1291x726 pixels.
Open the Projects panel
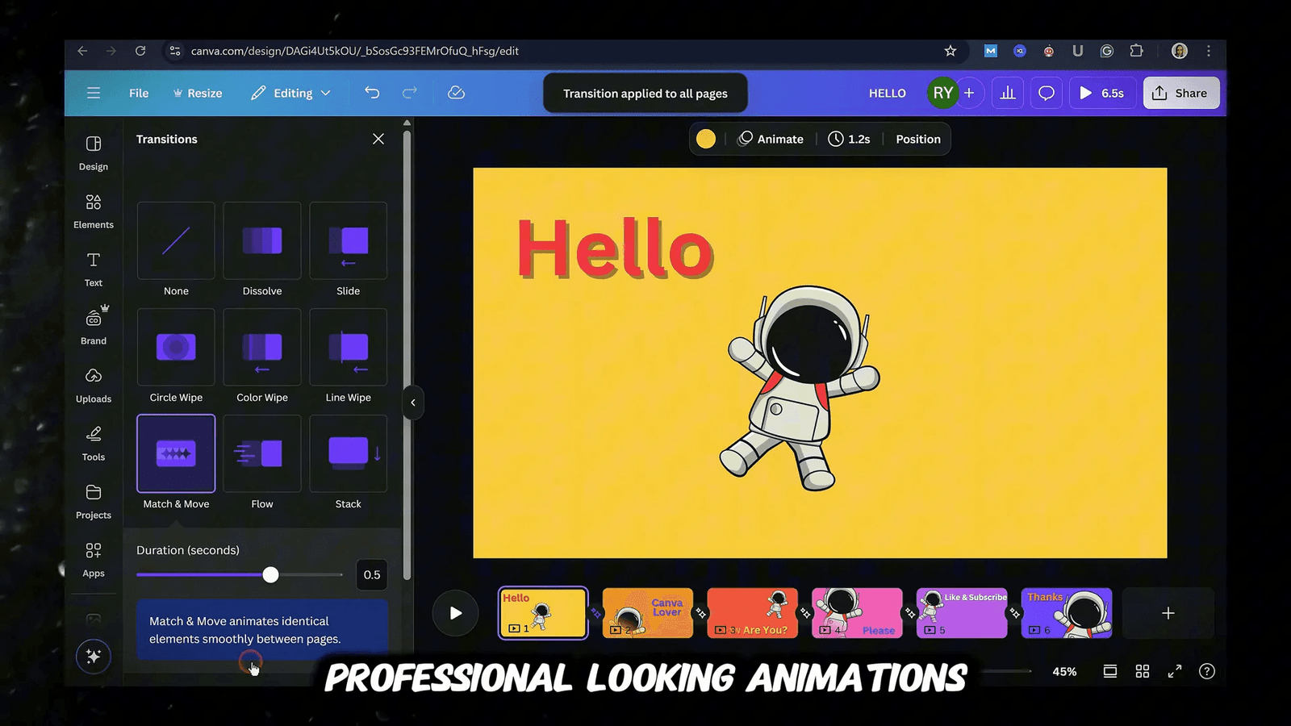[93, 501]
